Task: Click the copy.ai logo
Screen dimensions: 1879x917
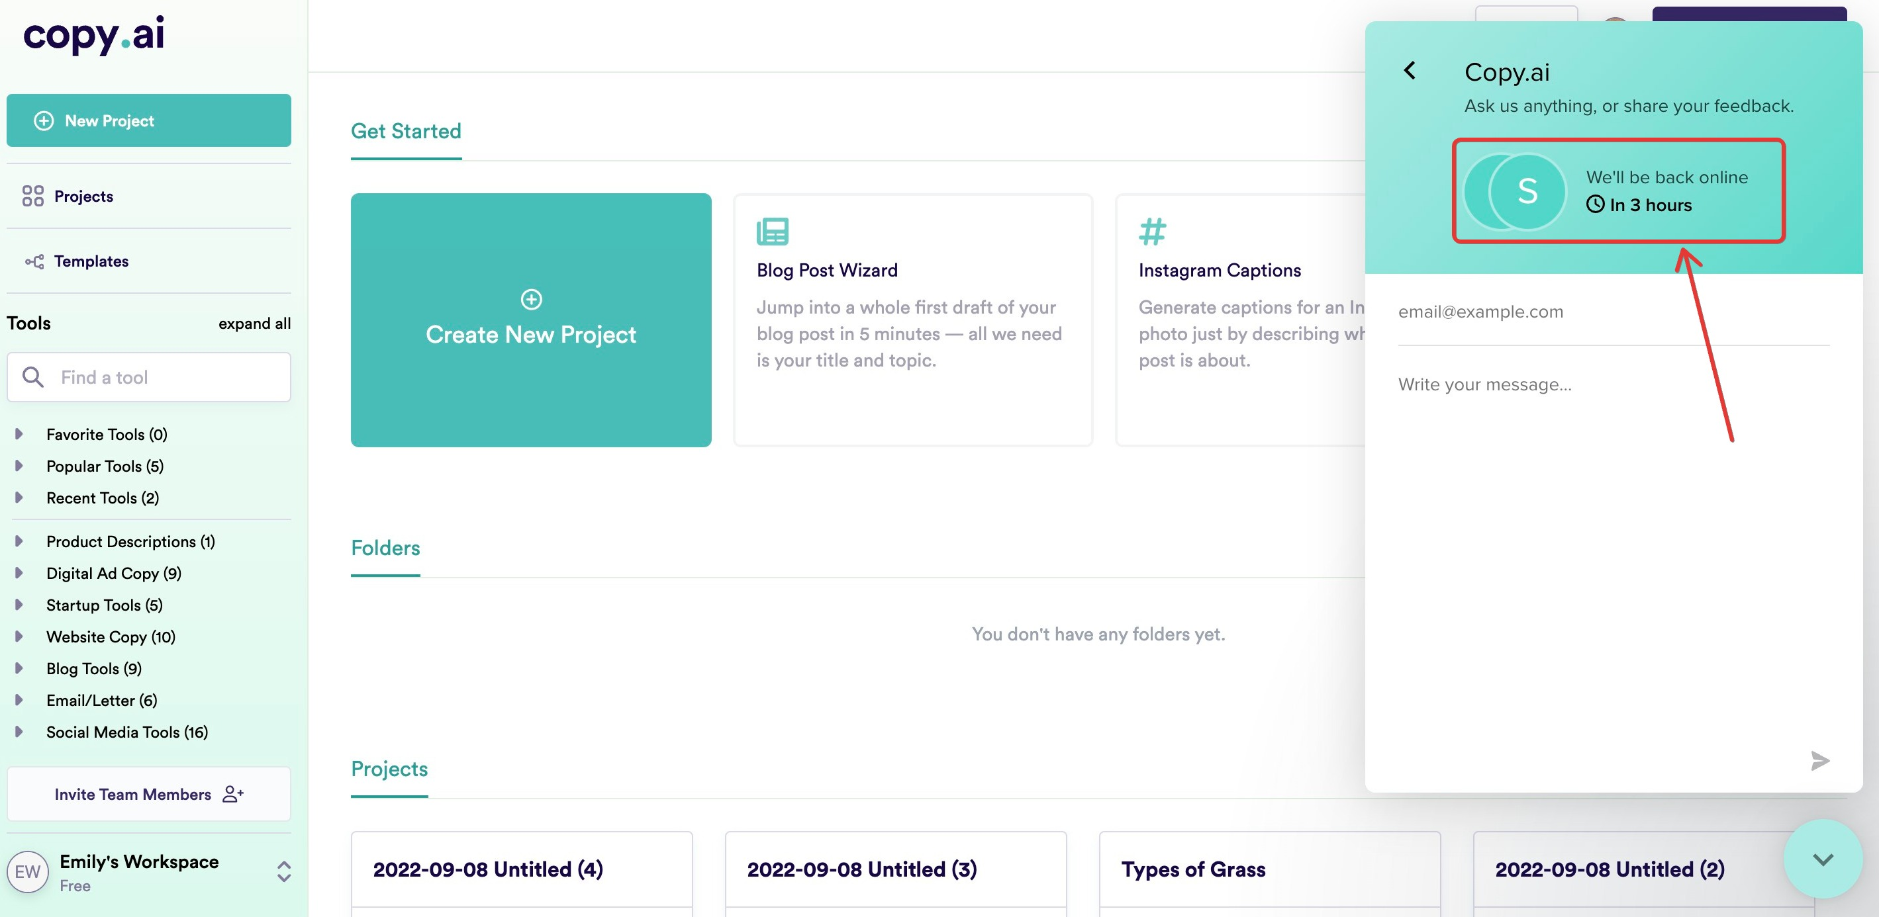Action: click(x=94, y=34)
